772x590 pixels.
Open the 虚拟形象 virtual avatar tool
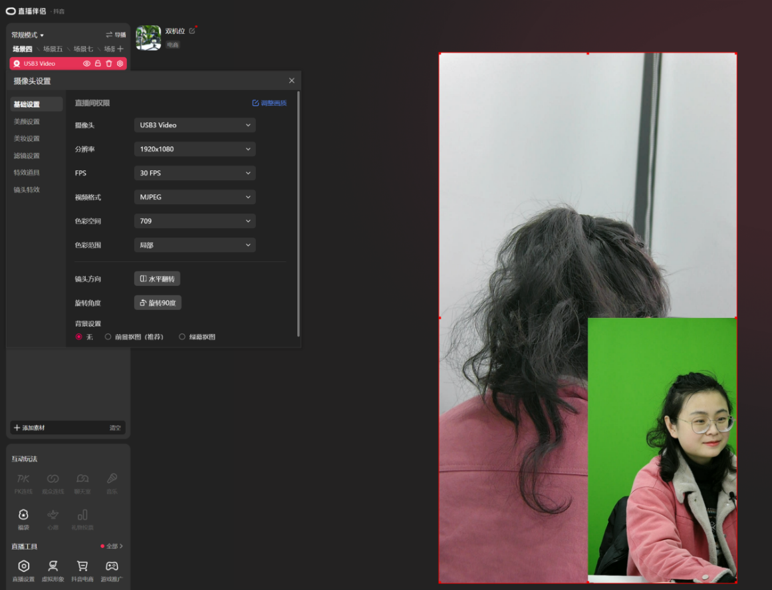click(53, 571)
